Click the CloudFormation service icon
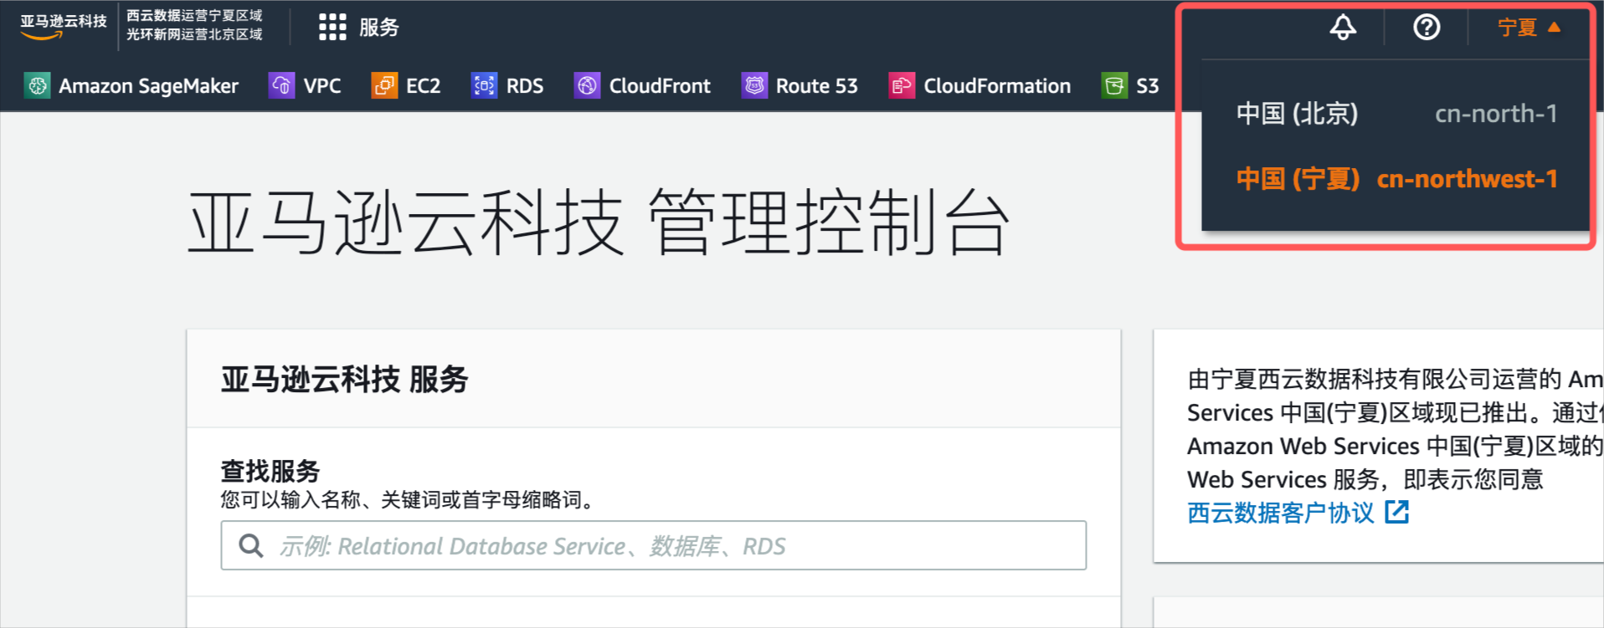Viewport: 1604px width, 628px height. click(x=902, y=85)
